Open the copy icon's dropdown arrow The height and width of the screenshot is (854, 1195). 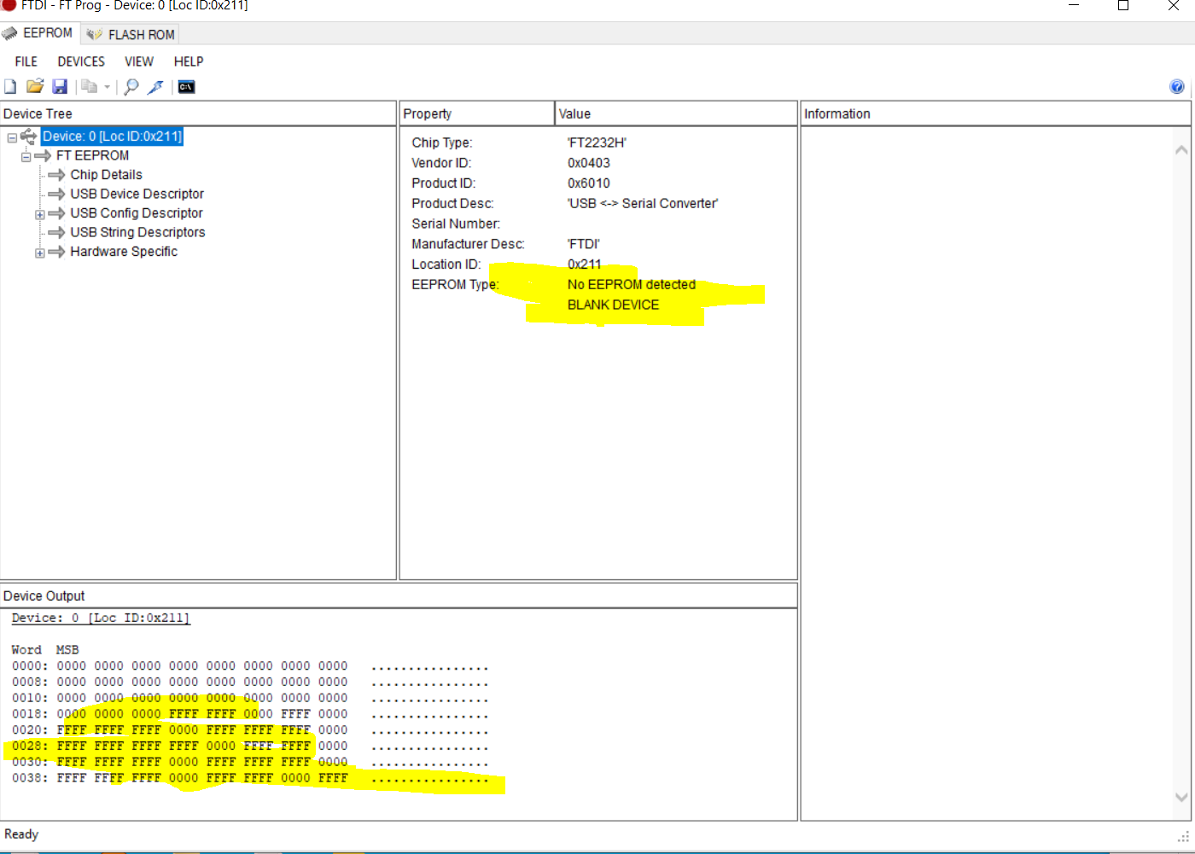[107, 87]
